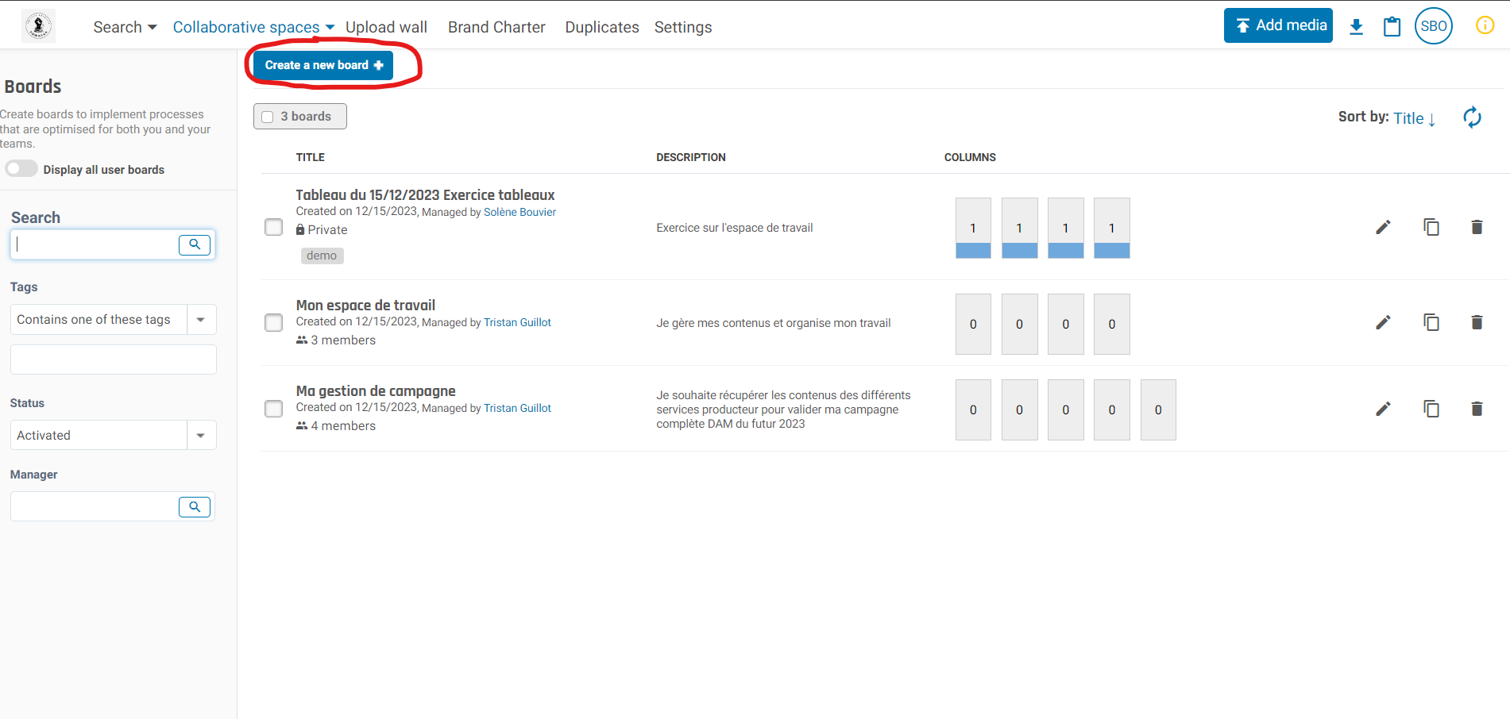The width and height of the screenshot is (1510, 719).
Task: Click the edit pencil for Mon espace de travail
Action: point(1383,322)
